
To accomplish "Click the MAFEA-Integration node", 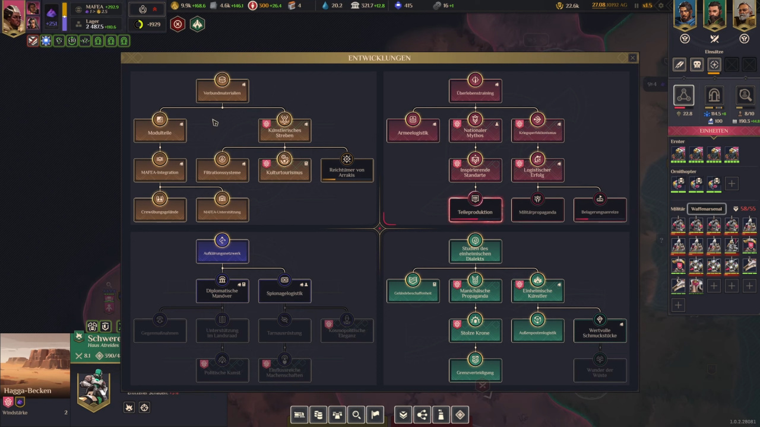I will coord(160,170).
